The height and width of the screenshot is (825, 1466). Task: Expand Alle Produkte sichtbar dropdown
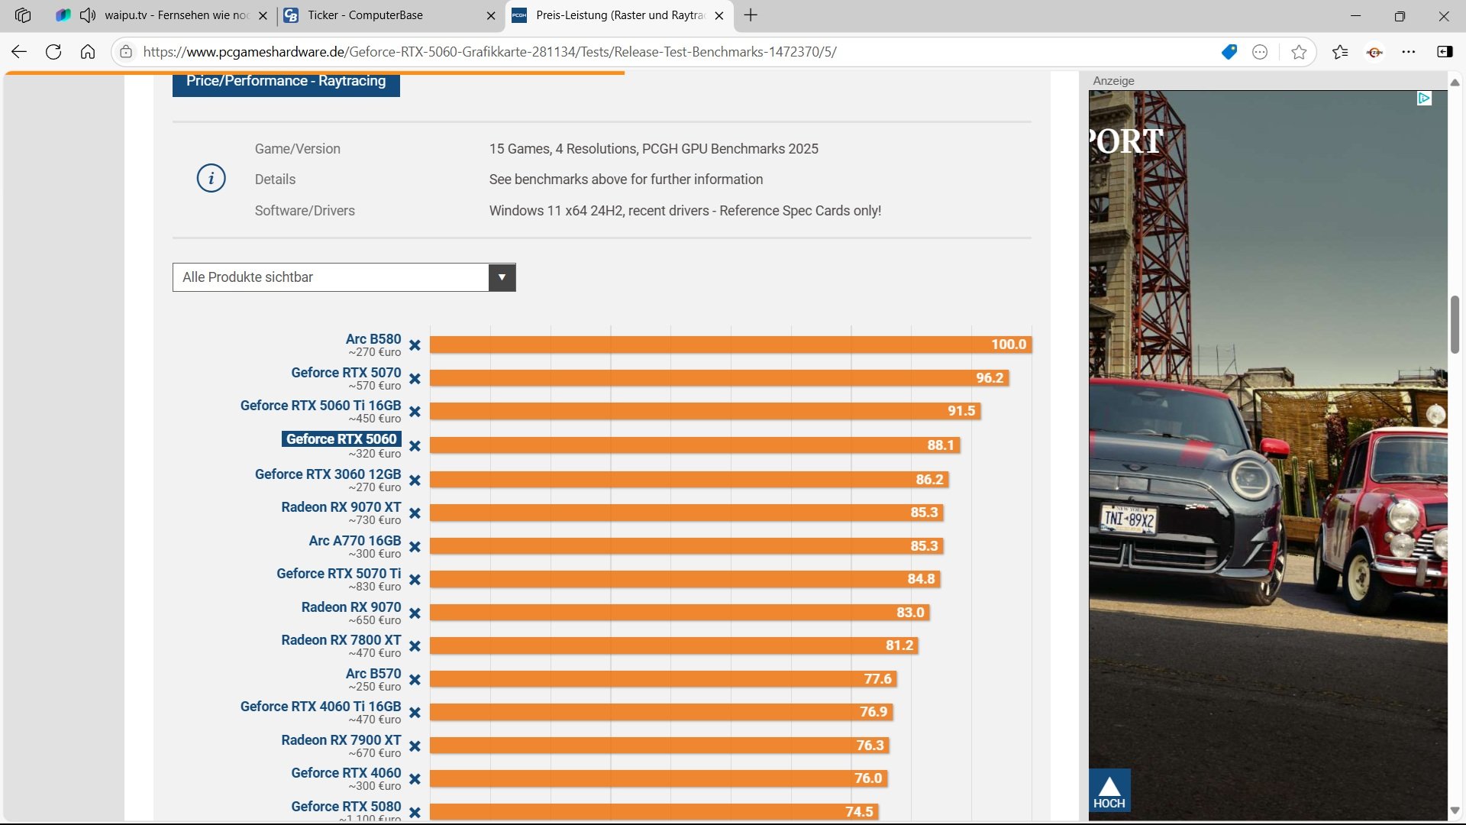click(502, 277)
